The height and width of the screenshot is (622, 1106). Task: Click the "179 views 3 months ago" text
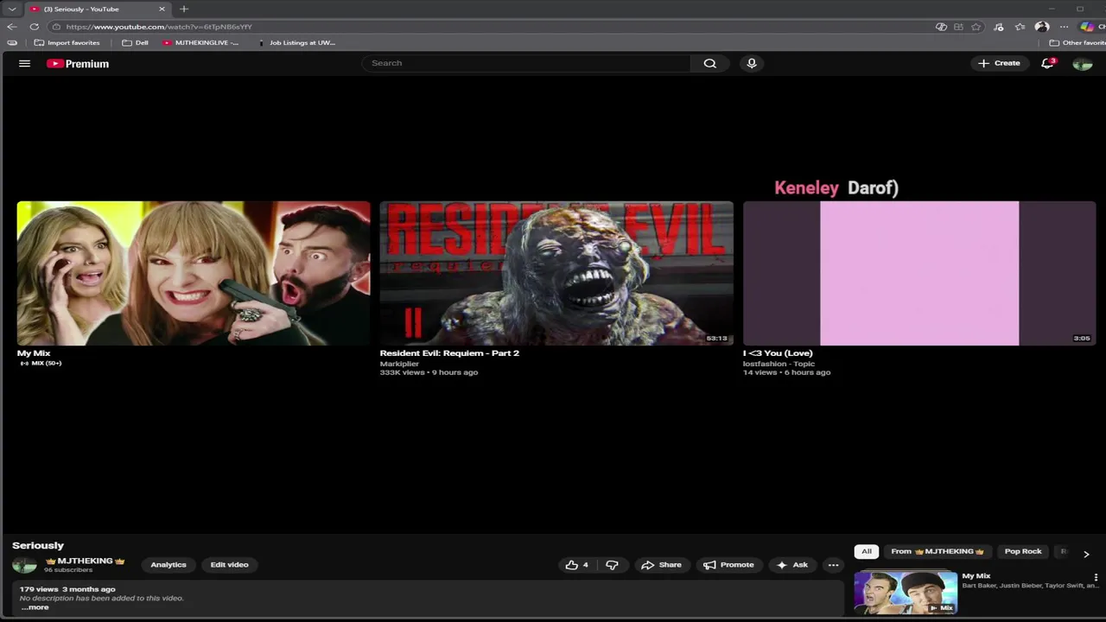[67, 589]
